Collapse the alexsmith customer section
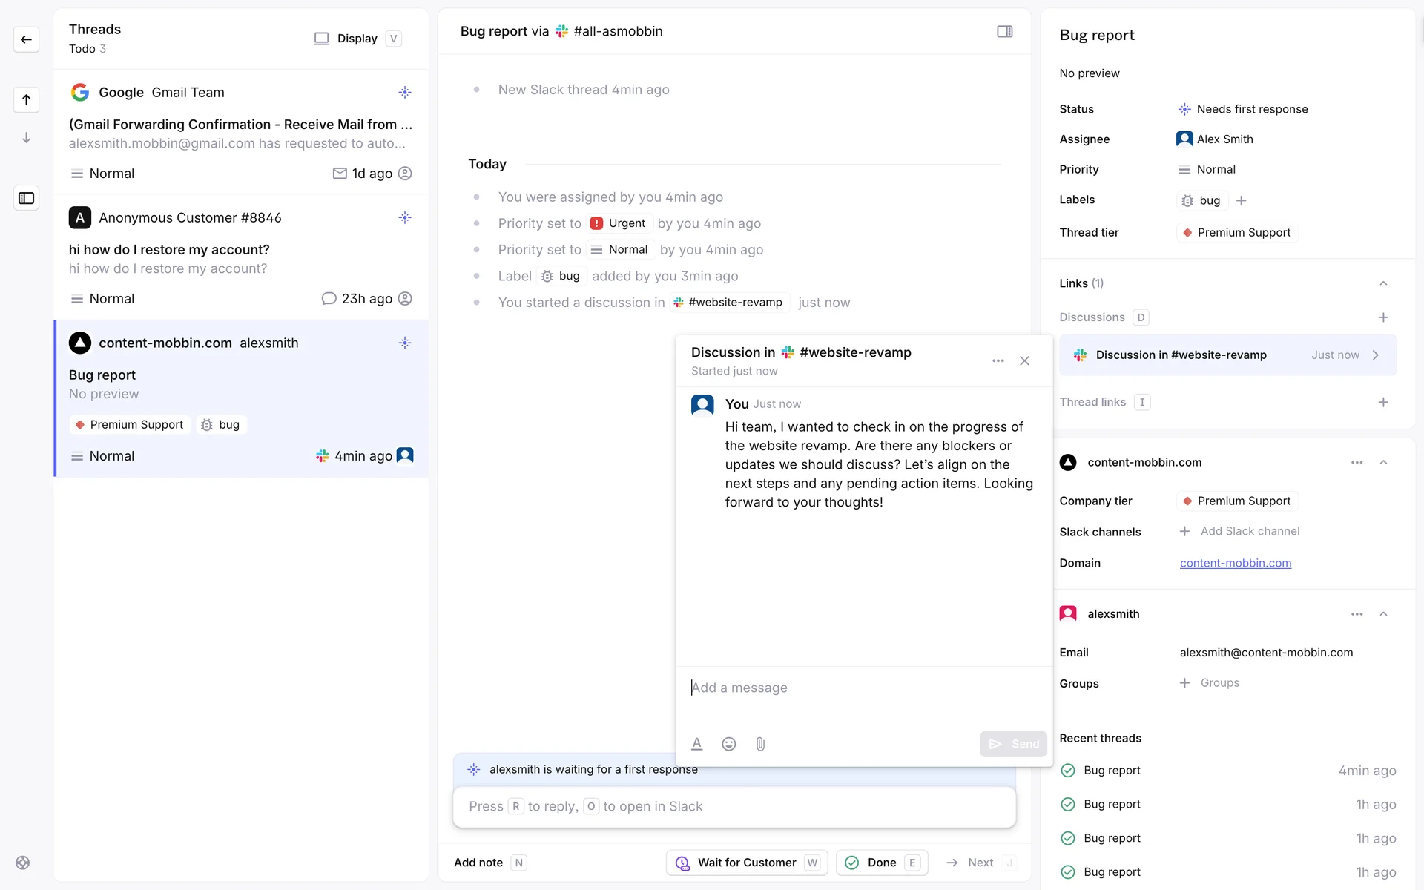Image resolution: width=1424 pixels, height=890 pixels. [x=1382, y=614]
